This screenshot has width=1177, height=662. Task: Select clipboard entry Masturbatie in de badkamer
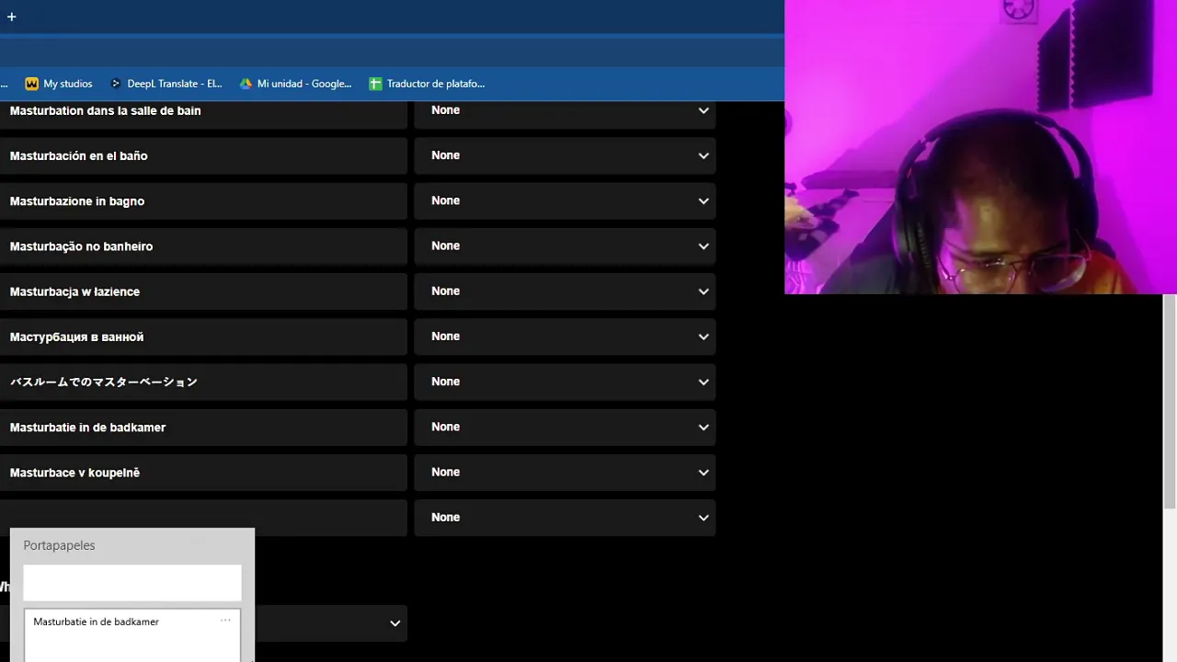[132, 634]
